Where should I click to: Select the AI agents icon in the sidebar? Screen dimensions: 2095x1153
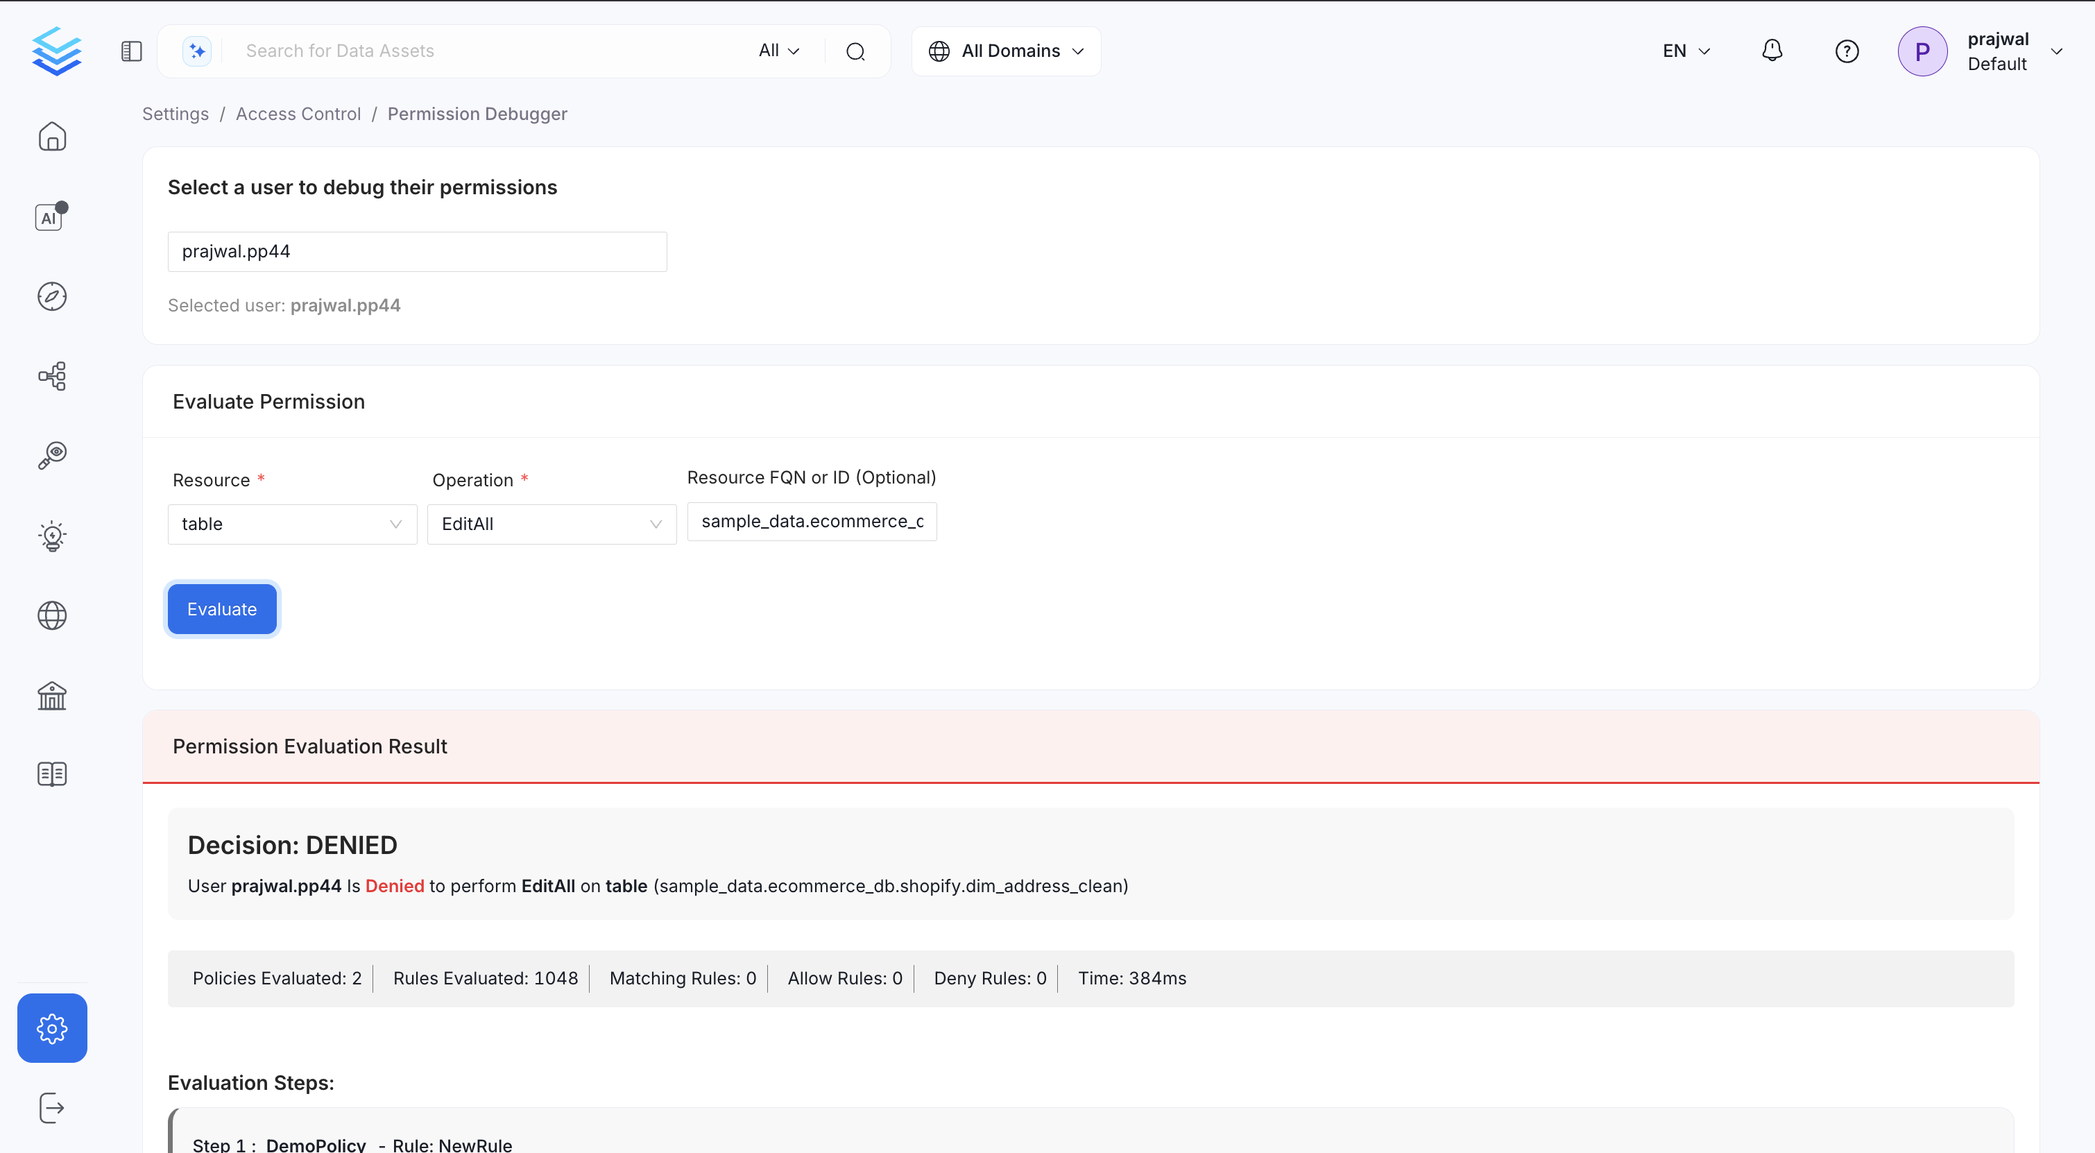(x=51, y=216)
